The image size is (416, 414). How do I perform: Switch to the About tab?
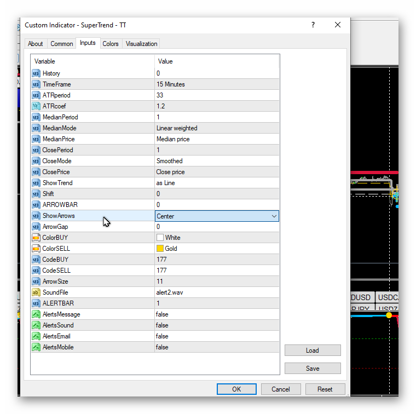35,44
